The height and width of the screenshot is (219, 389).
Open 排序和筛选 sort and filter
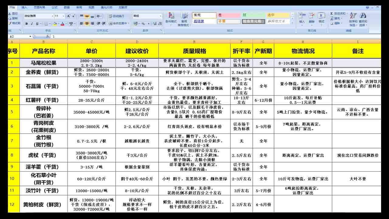(x=353, y=19)
